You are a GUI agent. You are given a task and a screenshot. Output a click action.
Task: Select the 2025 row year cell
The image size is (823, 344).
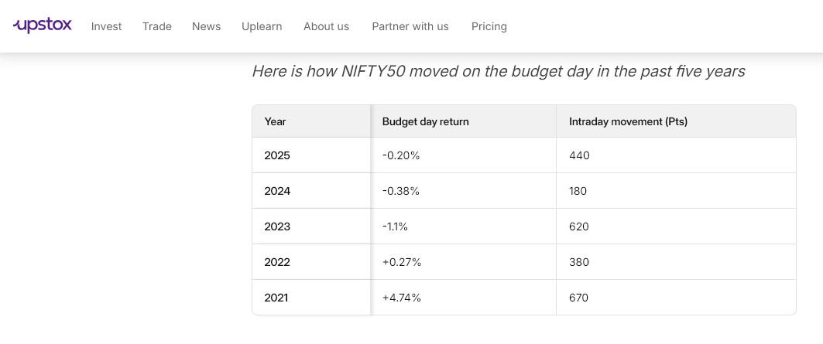point(277,155)
